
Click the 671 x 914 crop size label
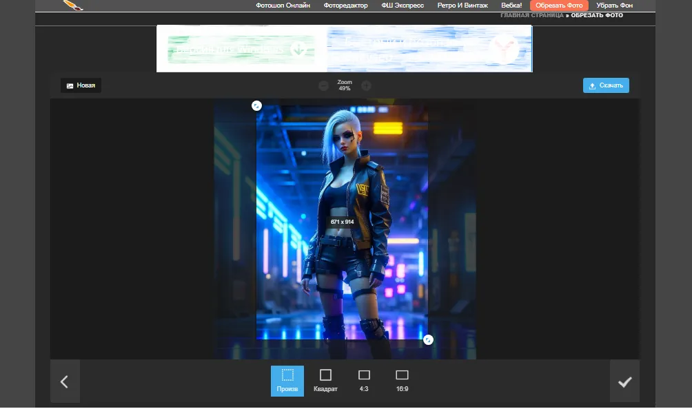pyautogui.click(x=342, y=222)
